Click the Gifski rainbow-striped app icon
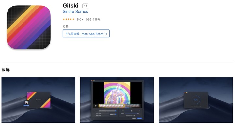 [x=29, y=27]
